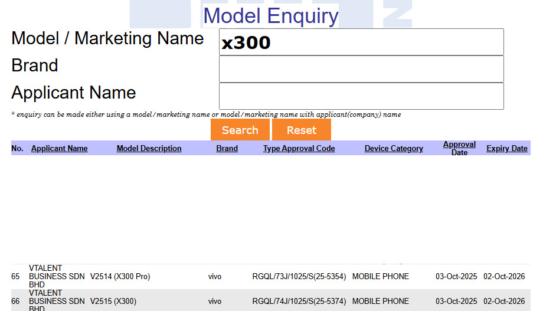Screen dimensions: 543x311
Task: Select the V2515 (X300) model cell
Action: click(113, 301)
